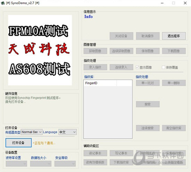Image resolution: width=191 pixels, height=172 pixels.
Task: Click the 请先打开设备 hardware info text
Action: (x=15, y=102)
